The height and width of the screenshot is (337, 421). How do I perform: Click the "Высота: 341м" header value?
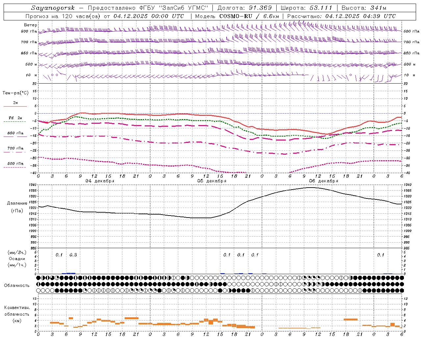[x=364, y=8]
